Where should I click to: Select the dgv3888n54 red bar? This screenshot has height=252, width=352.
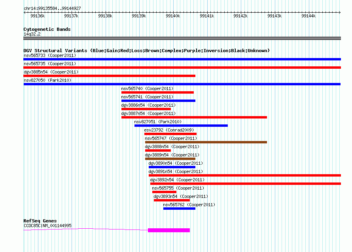[158, 150]
